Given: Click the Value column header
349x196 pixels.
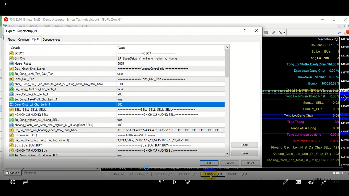Looking at the screenshot, I should (171, 48).
